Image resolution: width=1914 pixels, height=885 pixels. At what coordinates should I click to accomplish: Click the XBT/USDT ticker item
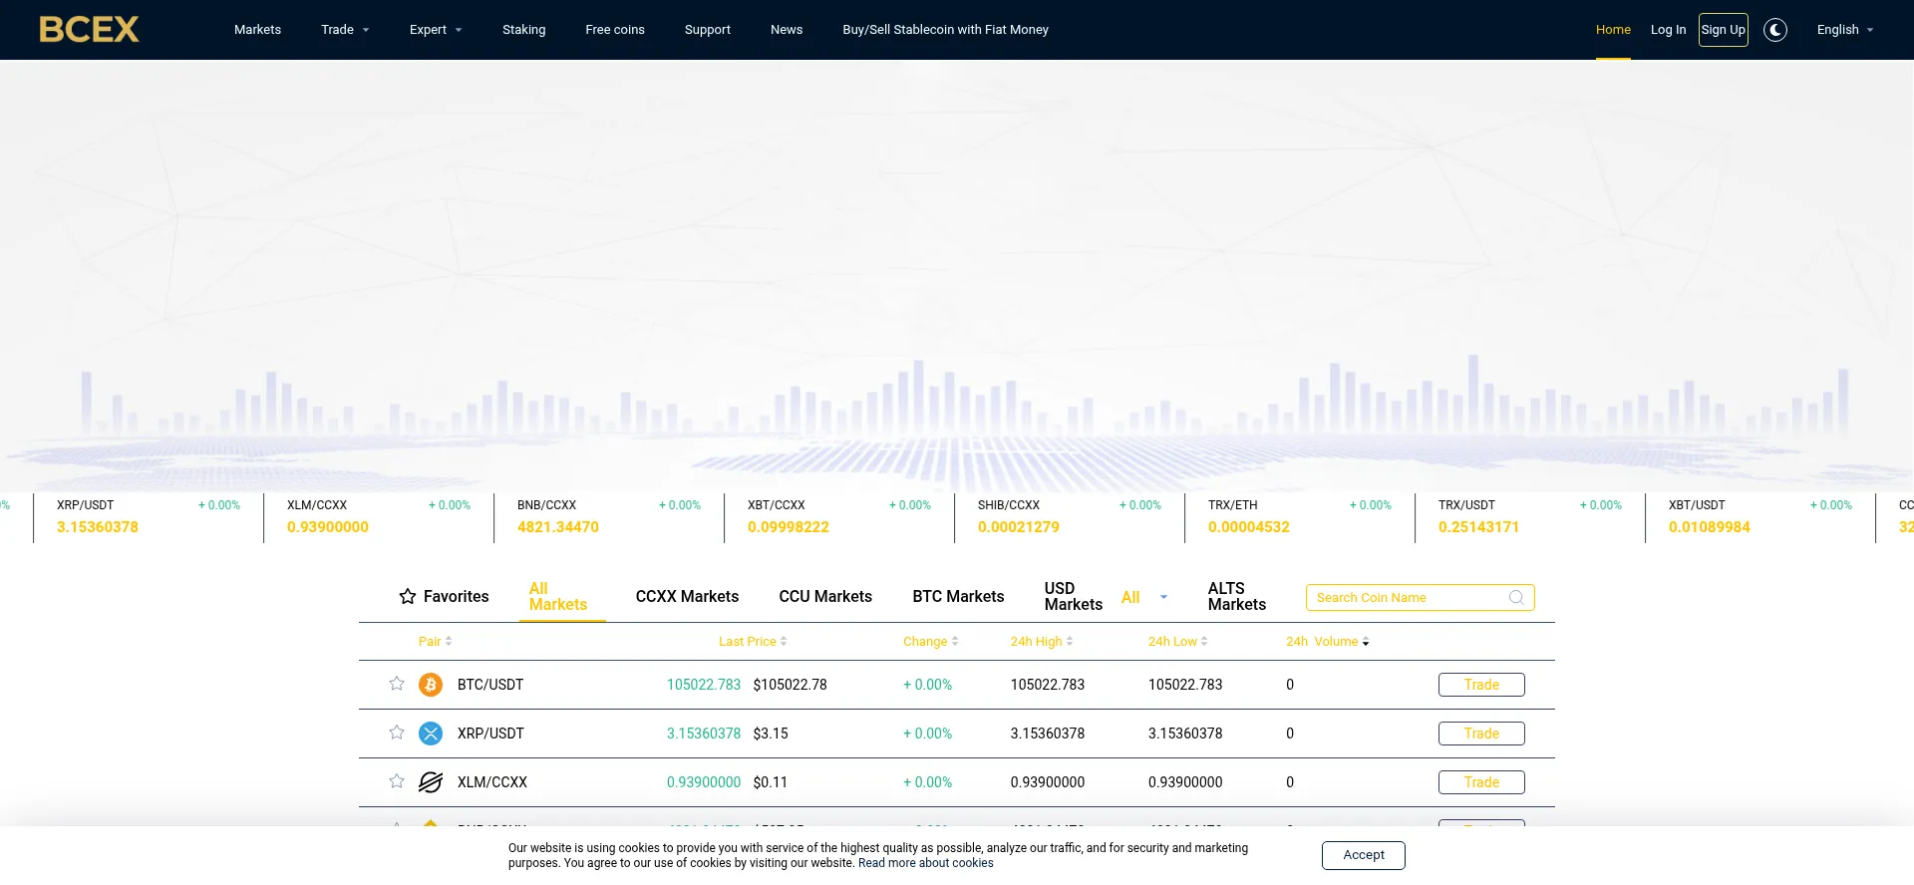(x=1760, y=516)
